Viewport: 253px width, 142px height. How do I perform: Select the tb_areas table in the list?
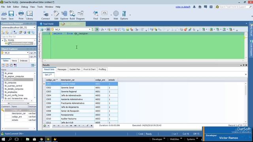click(x=9, y=73)
